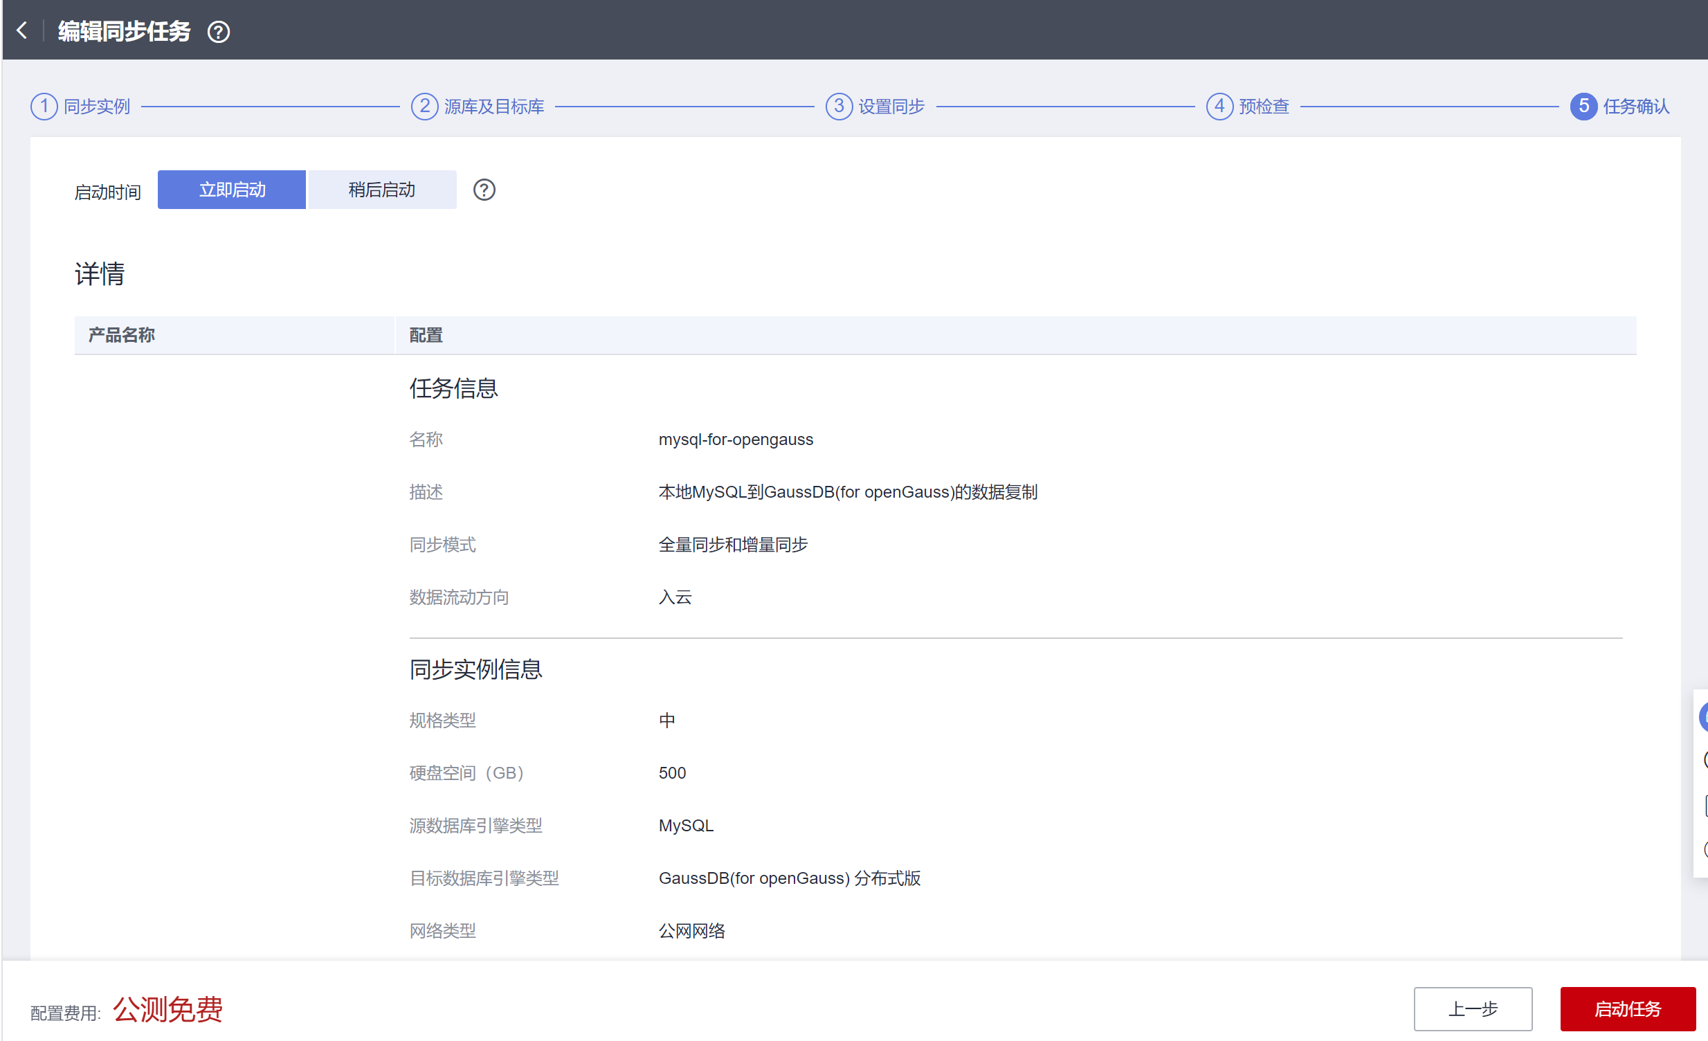This screenshot has width=1708, height=1041.
Task: Switch start time to 稍后启动
Action: pos(381,190)
